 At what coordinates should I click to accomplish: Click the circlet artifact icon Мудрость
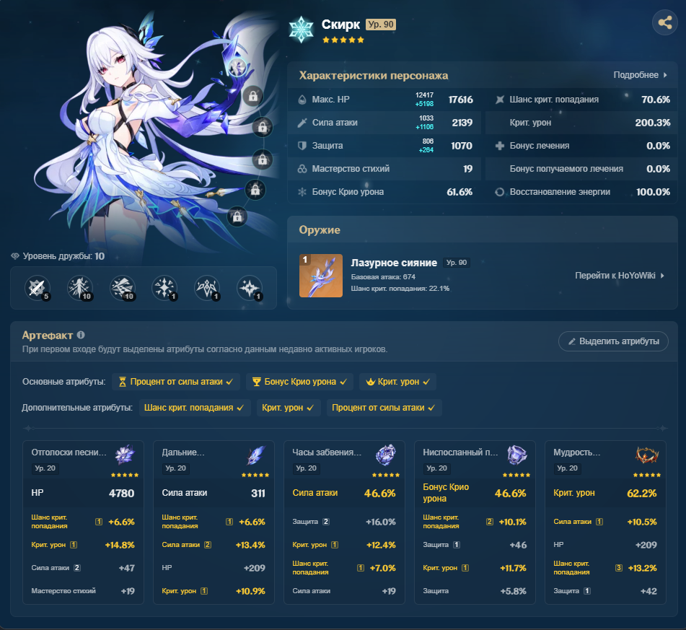pyautogui.click(x=647, y=455)
